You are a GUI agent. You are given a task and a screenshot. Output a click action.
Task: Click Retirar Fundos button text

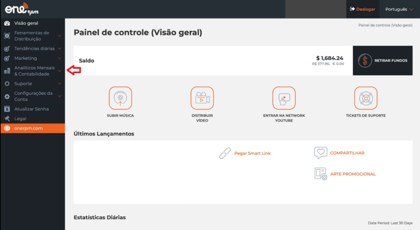point(391,61)
